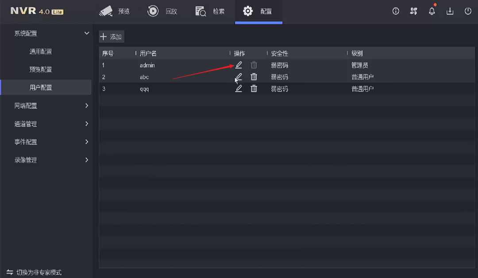The width and height of the screenshot is (478, 278).
Task: Click the edit pencil icon for admin
Action: (x=239, y=65)
